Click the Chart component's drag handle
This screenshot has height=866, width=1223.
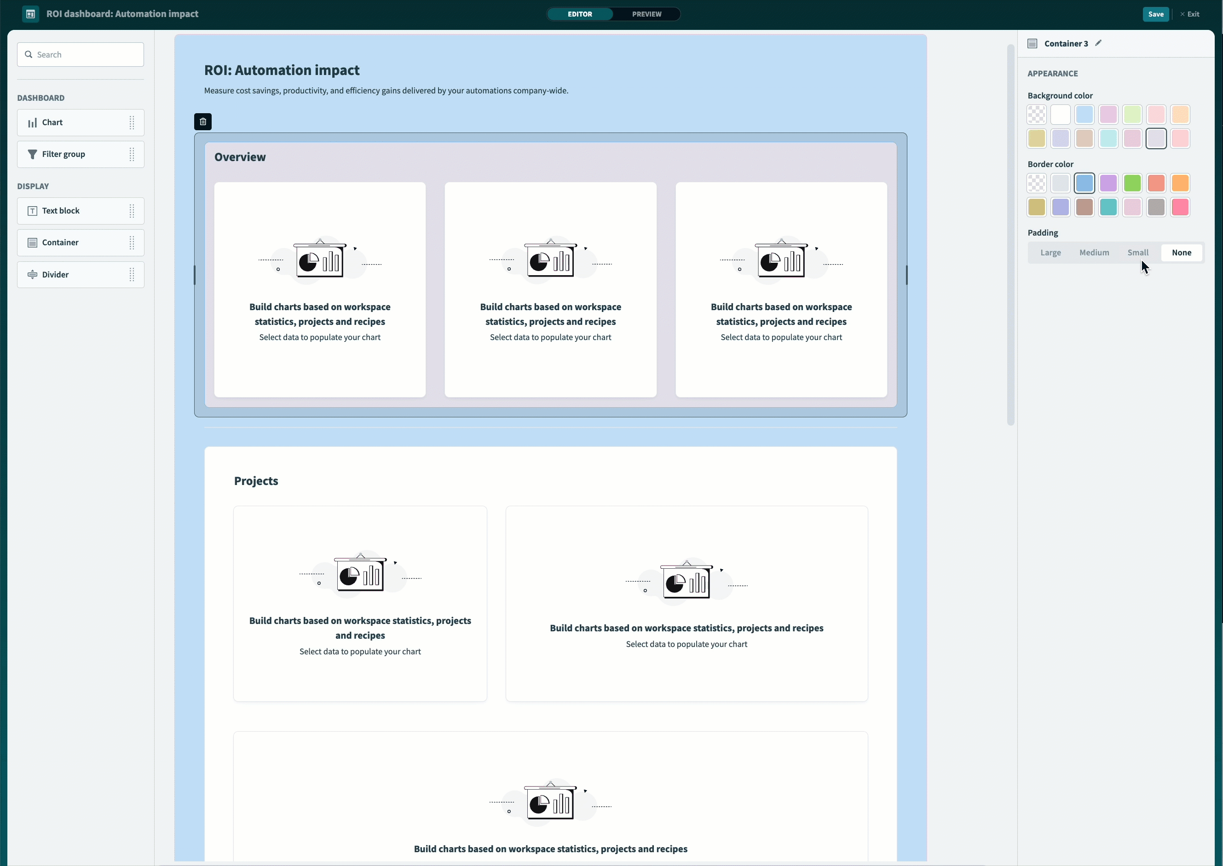(x=132, y=123)
